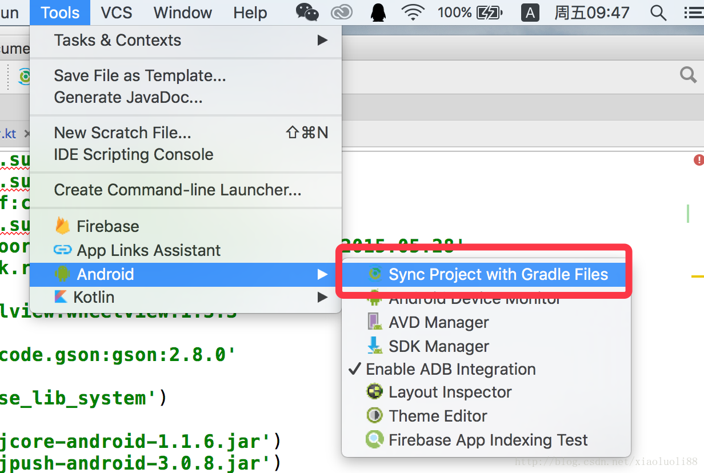Expand the Kotlin submenu arrow

point(323,297)
